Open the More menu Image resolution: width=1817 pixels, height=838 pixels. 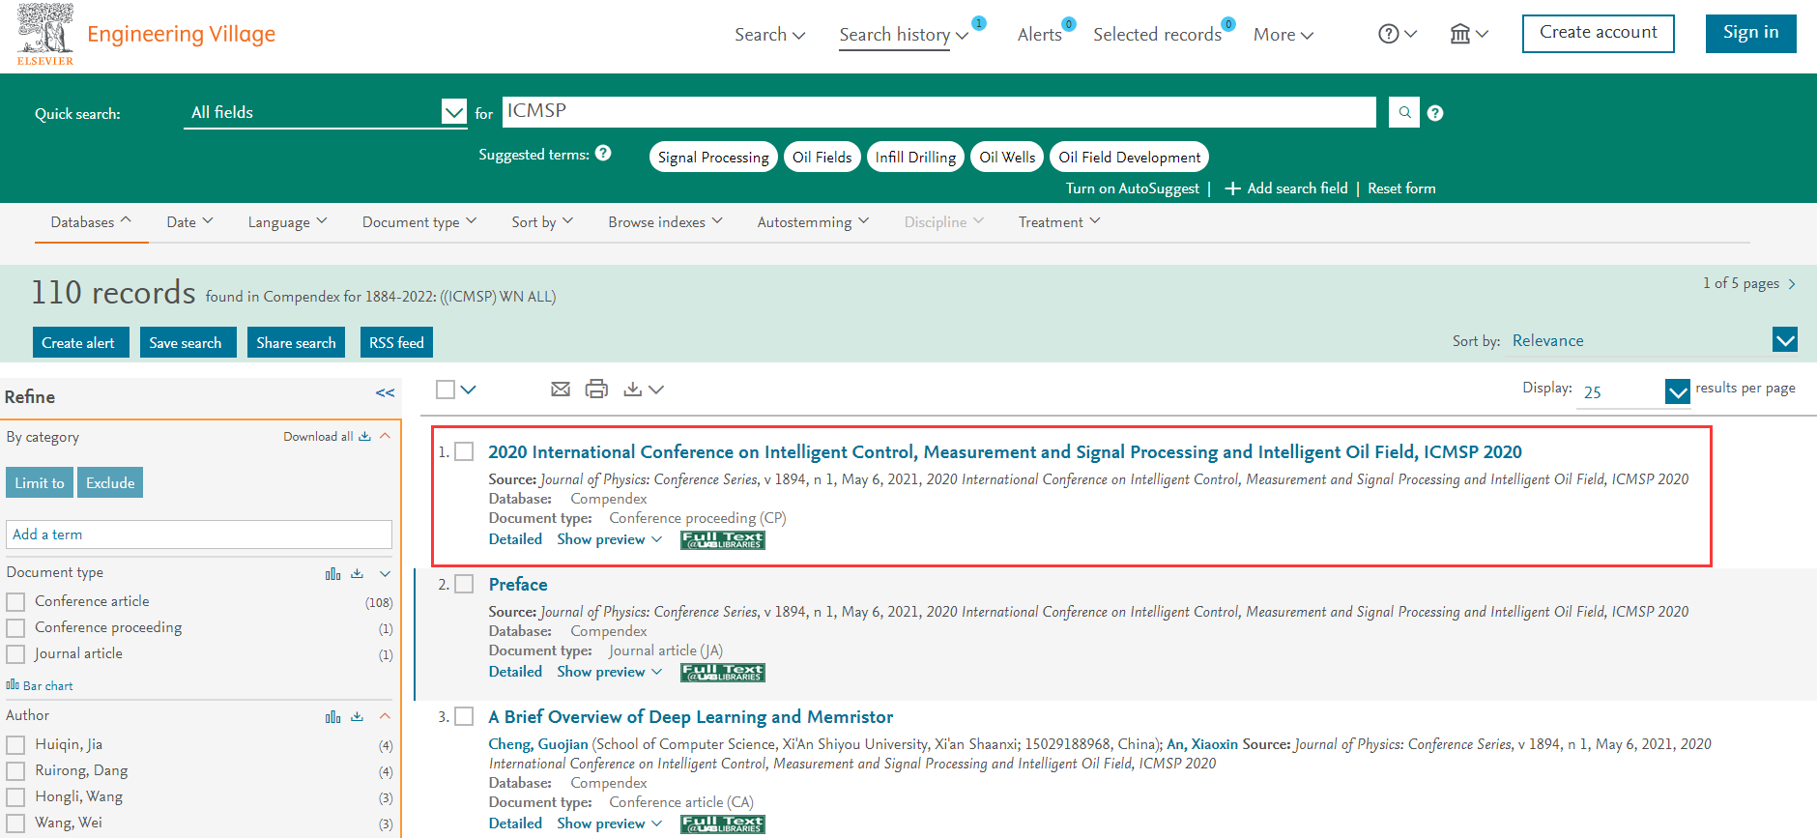(1283, 35)
